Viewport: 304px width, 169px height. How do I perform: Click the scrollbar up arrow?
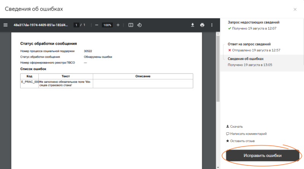click(x=218, y=34)
